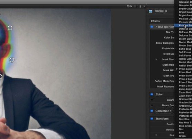Pick the plain Blue menu option
The height and width of the screenshot is (139, 192).
182,133
